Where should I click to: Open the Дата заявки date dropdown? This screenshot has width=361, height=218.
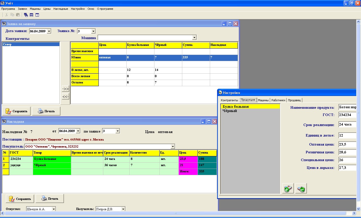click(x=49, y=31)
